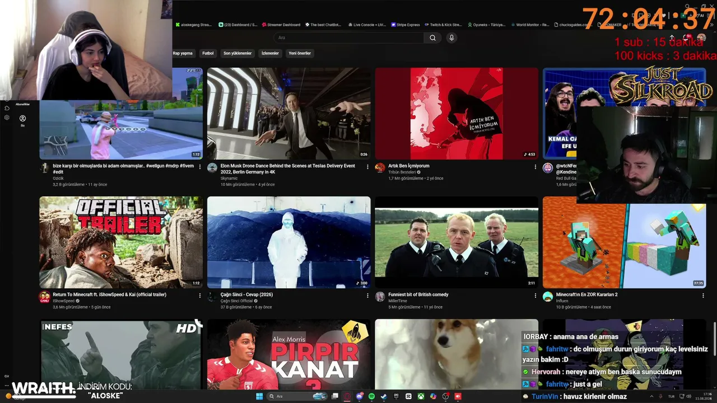This screenshot has width=717, height=403.
Task: Open options menu for Minecraft'ın En ZOR Kararları 2
Action: pos(703,295)
